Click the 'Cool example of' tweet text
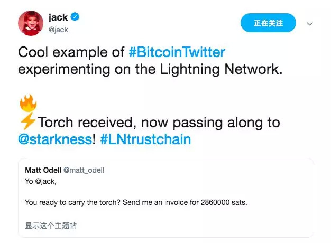The image size is (331, 243). pos(72,52)
